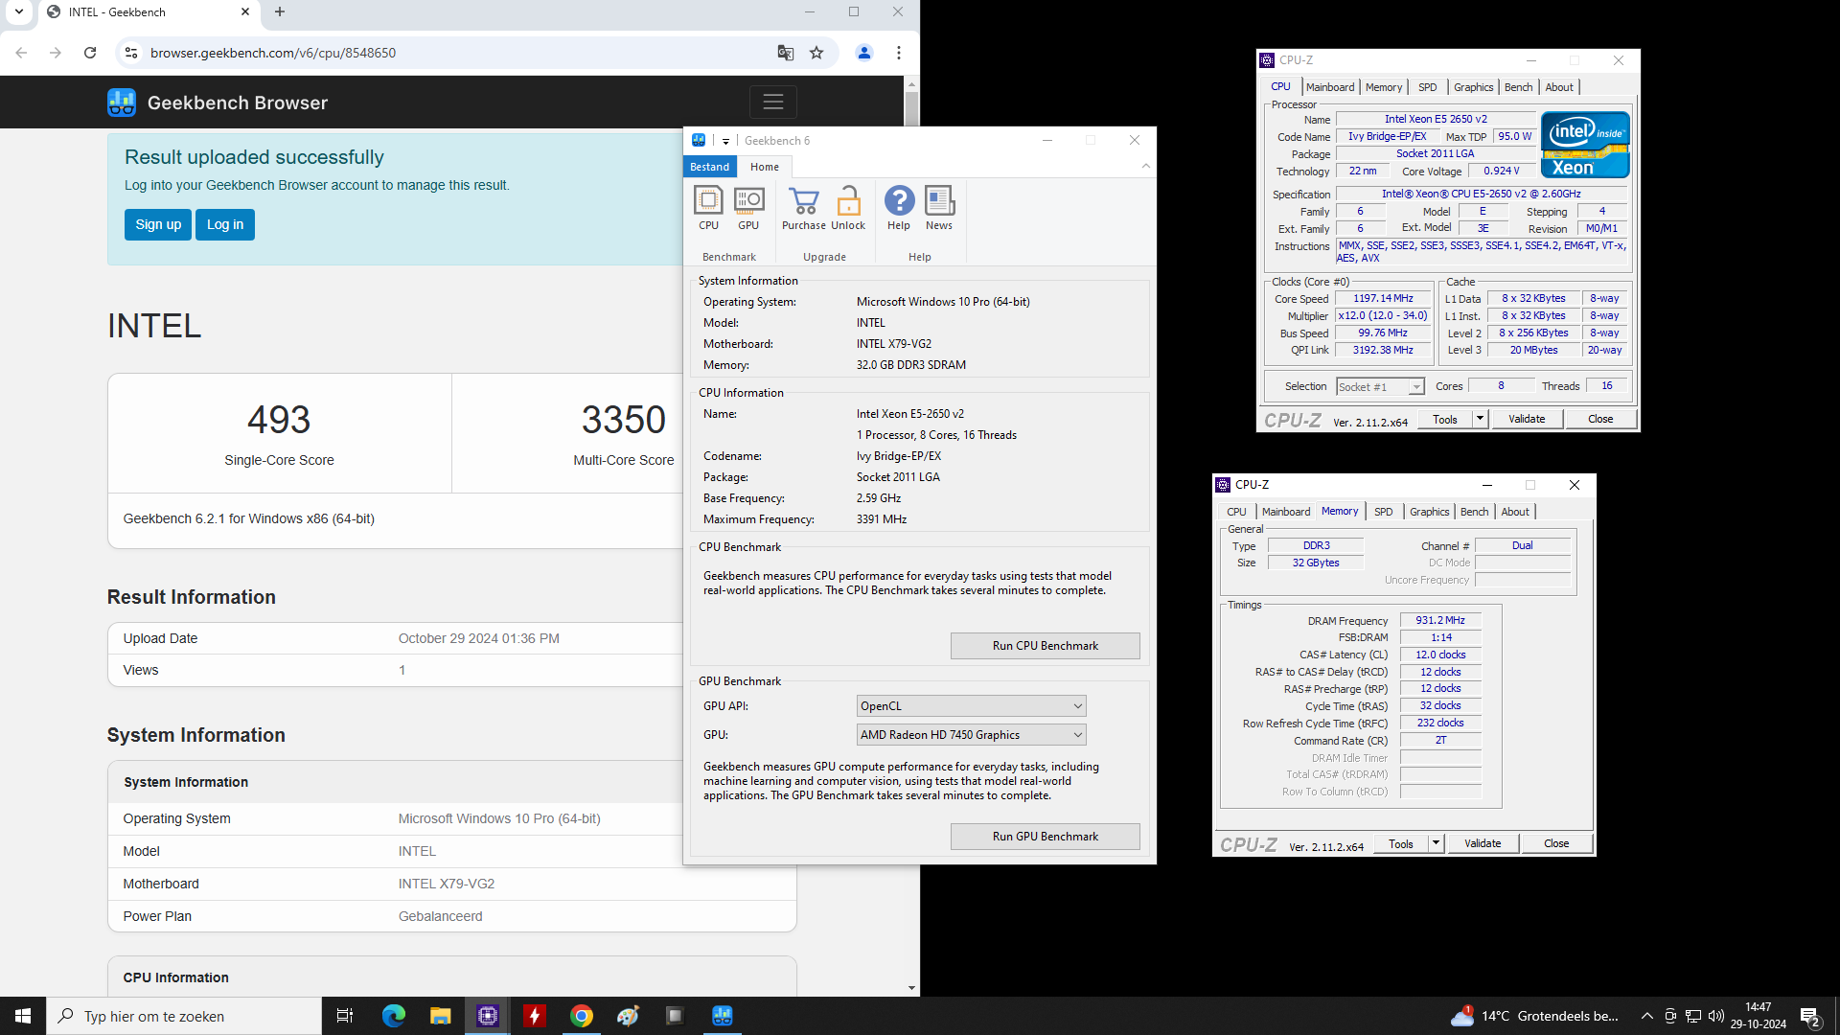The image size is (1840, 1035).
Task: View site information icon in address bar
Action: [131, 53]
